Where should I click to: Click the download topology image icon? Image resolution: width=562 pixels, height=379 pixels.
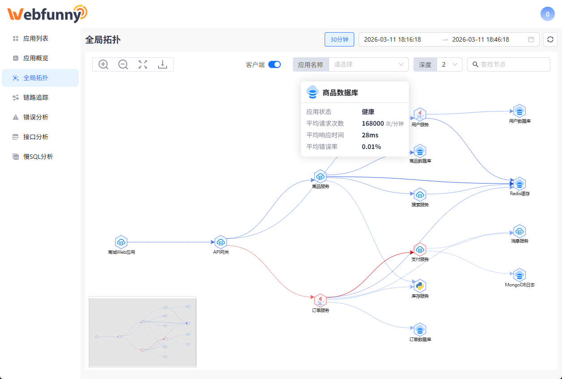tap(162, 64)
